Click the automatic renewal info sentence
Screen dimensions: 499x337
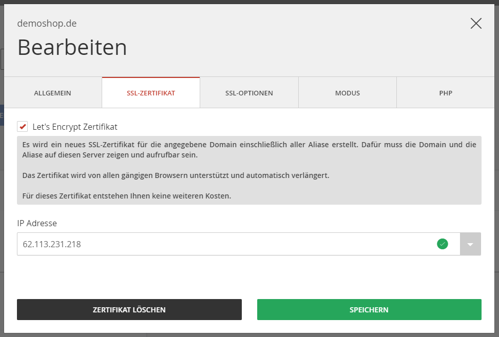tap(176, 175)
